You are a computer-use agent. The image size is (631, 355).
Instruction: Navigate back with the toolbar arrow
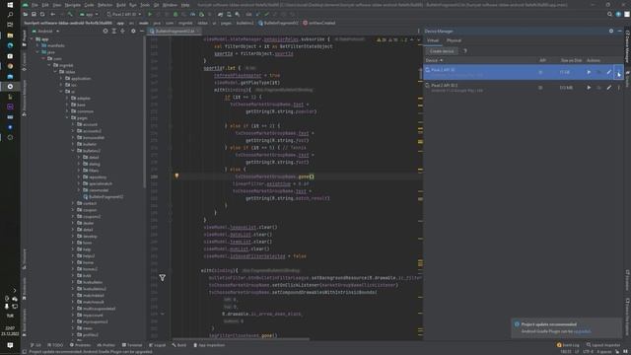coord(52,14)
